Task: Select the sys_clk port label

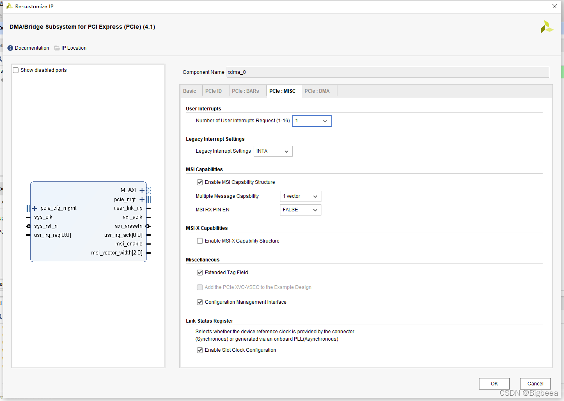Action: point(43,217)
